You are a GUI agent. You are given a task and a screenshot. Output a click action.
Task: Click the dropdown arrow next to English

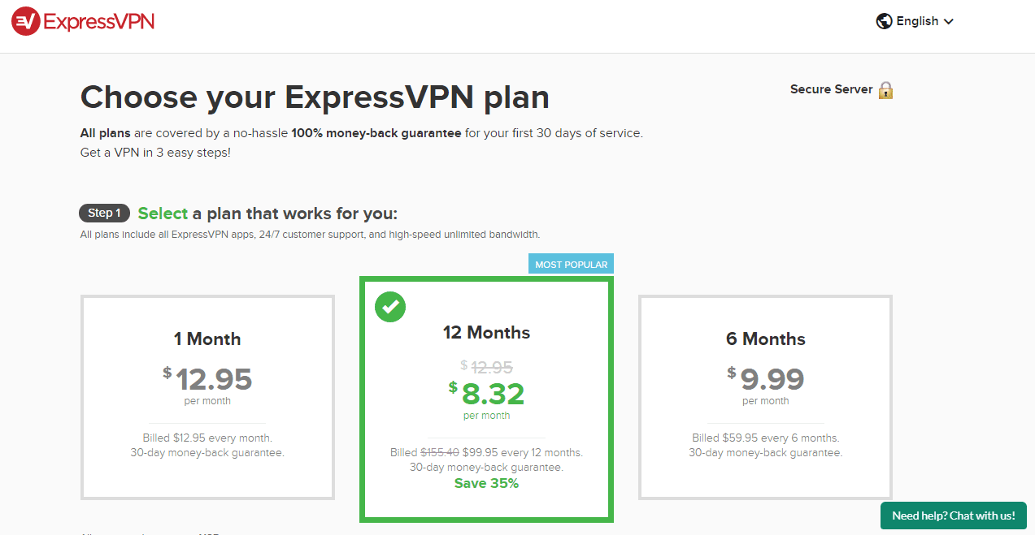tap(947, 21)
